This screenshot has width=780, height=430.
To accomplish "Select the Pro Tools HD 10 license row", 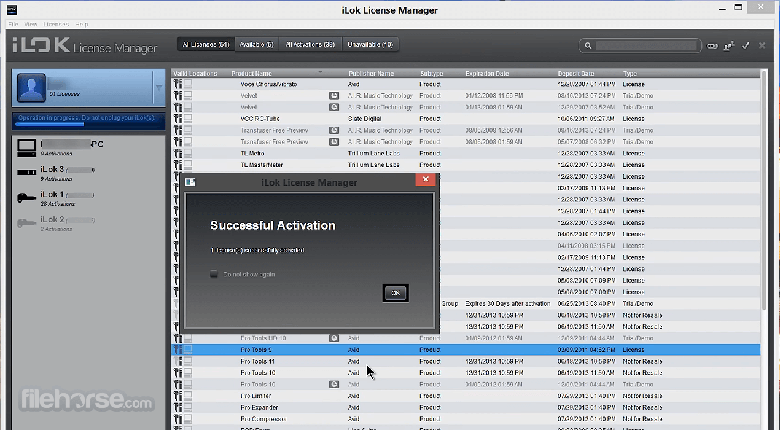I will coord(466,338).
